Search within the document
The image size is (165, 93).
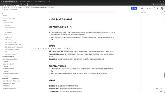tap(155, 8)
